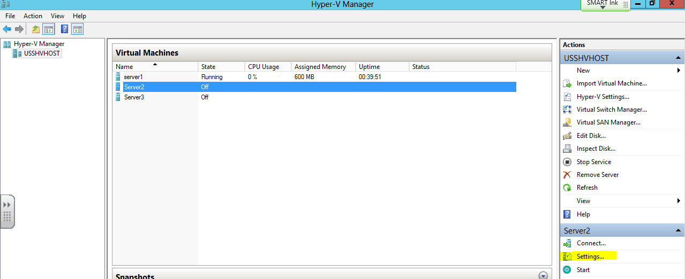Click the Edit Disk icon

tap(567, 136)
